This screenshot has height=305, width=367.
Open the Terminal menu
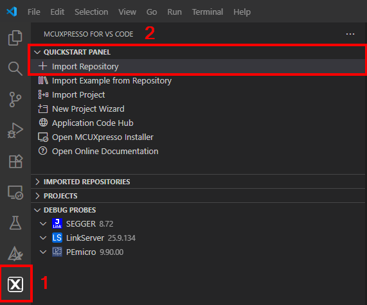click(208, 12)
